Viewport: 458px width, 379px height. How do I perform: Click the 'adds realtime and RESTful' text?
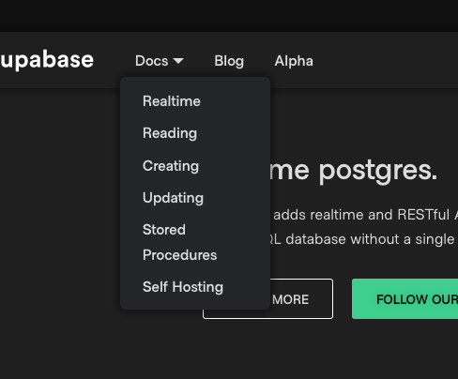point(361,215)
